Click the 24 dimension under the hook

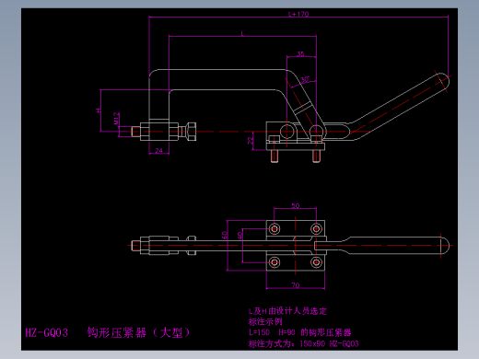[158, 151]
